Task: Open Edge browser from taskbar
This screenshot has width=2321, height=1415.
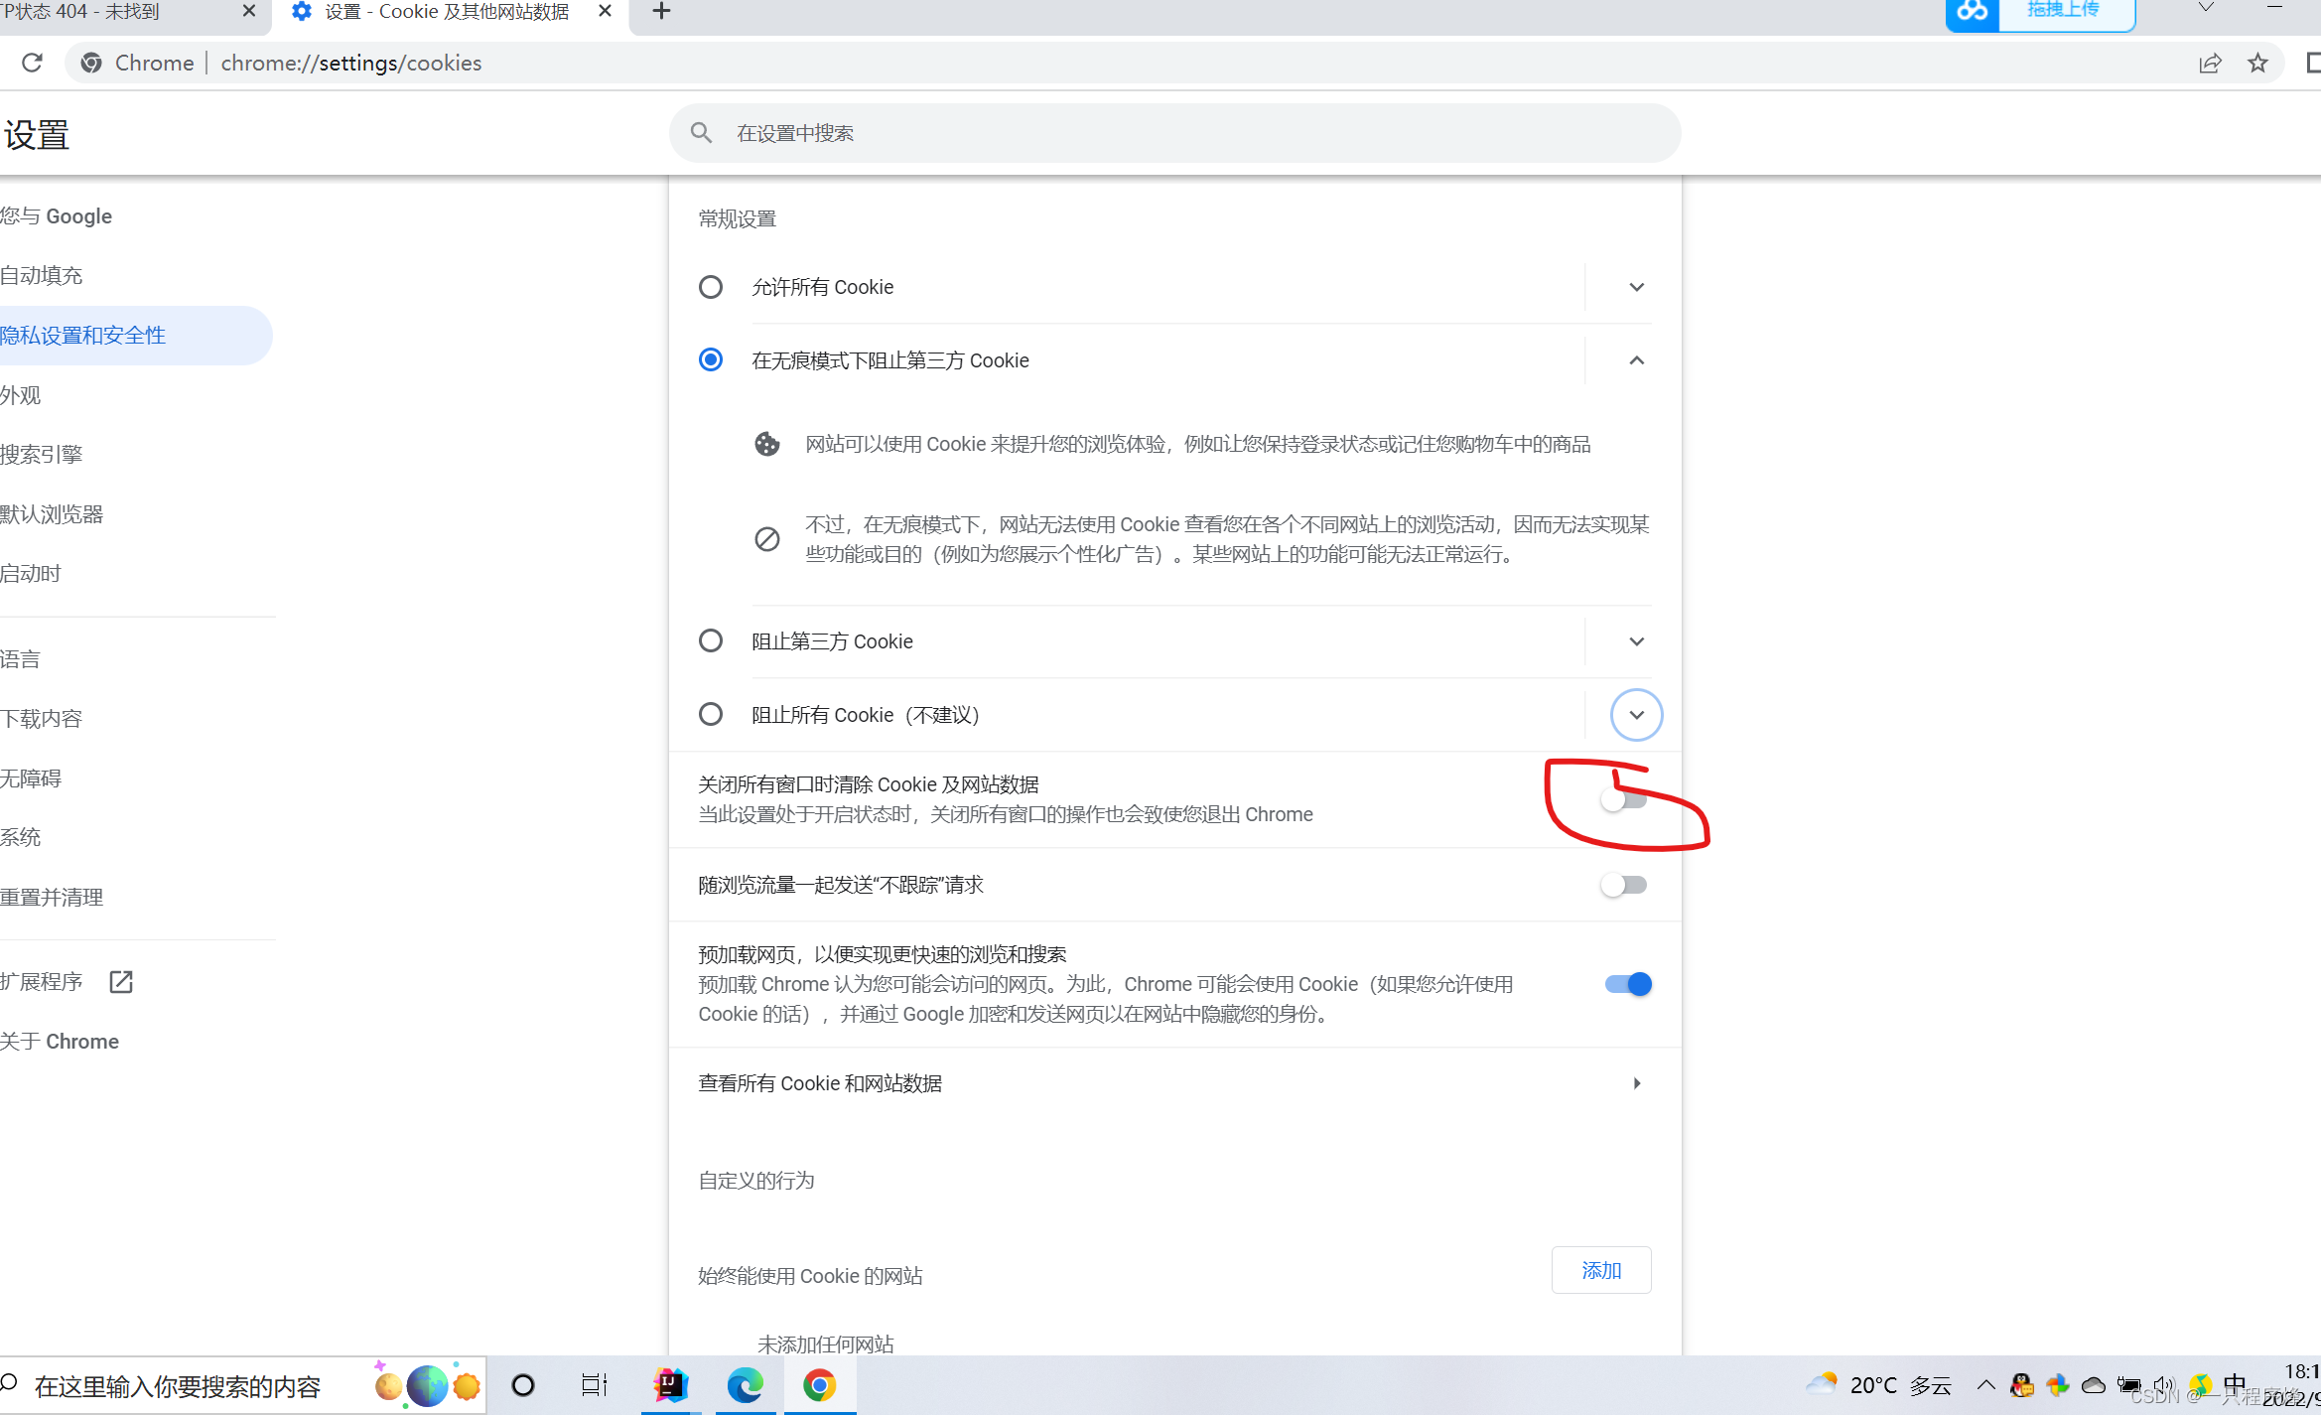Action: coord(745,1384)
